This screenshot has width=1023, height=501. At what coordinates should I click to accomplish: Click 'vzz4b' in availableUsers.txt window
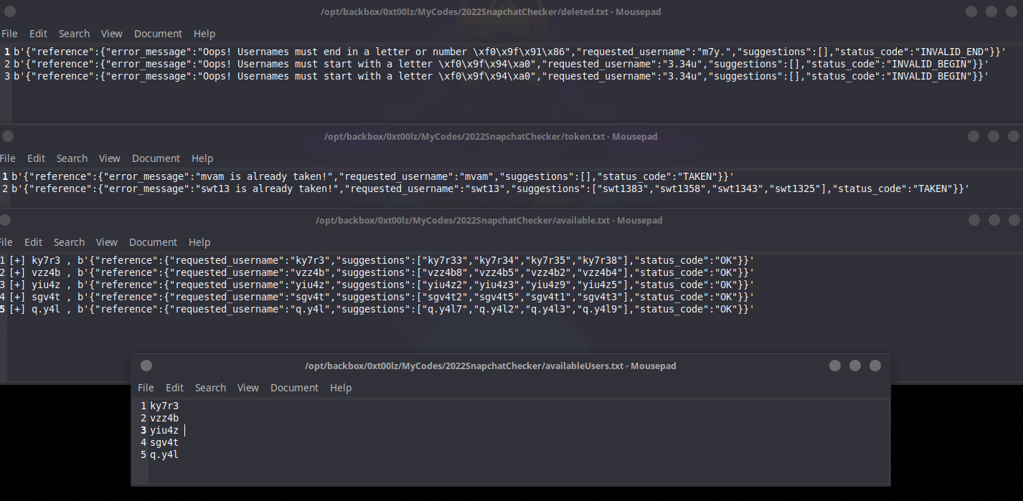(164, 418)
